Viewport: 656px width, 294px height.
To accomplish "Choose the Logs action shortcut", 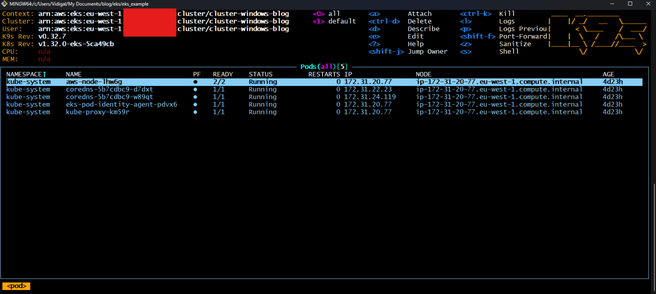I will 507,21.
